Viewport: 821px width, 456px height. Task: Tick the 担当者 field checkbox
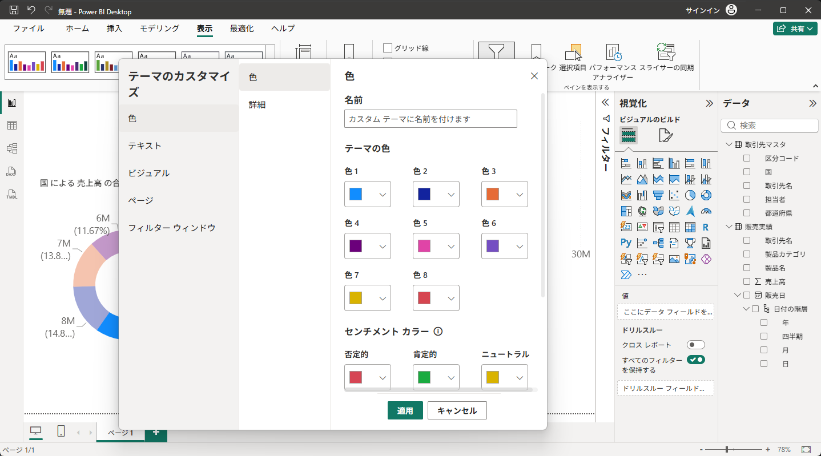coord(747,199)
